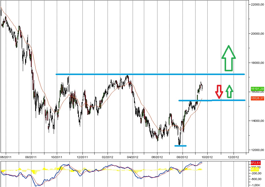Select the 12000,00 price axis label
This screenshot has height=187, width=265.
click(257, 150)
